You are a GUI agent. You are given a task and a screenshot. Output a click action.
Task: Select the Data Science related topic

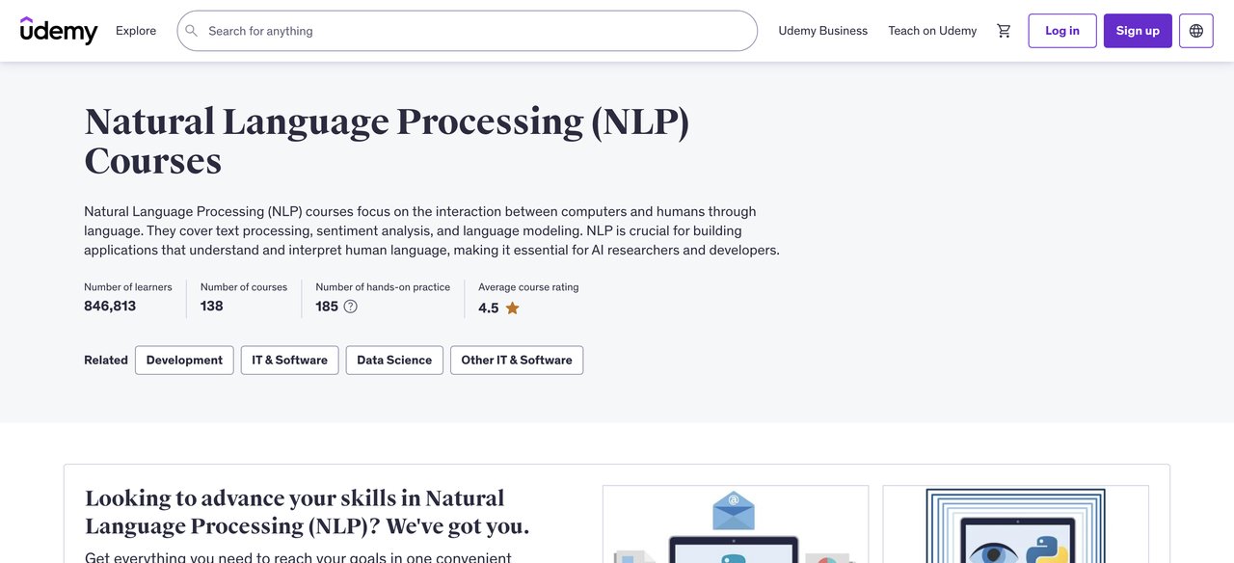(x=394, y=361)
